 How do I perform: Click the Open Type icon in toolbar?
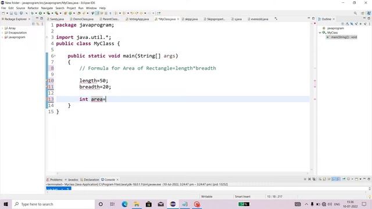point(79,13)
